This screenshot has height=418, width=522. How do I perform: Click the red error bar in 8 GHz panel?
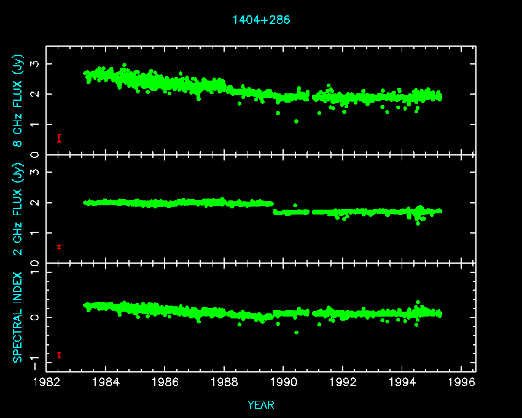[x=59, y=138]
